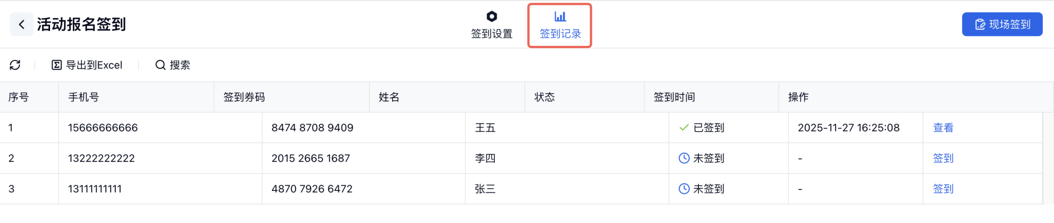Click the back arrow icon
The width and height of the screenshot is (1054, 223).
tap(22, 24)
